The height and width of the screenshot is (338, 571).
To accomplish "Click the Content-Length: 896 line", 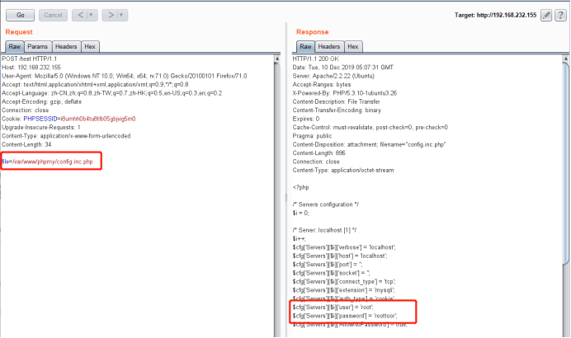I will point(319,153).
